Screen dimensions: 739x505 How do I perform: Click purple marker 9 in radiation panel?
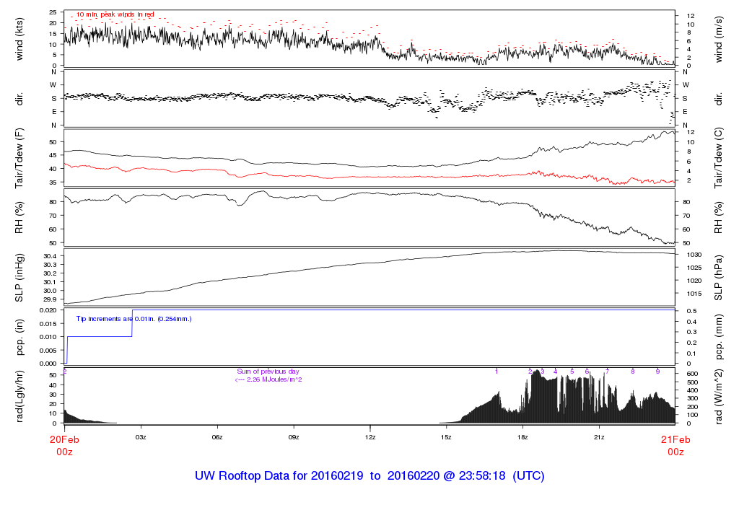657,371
